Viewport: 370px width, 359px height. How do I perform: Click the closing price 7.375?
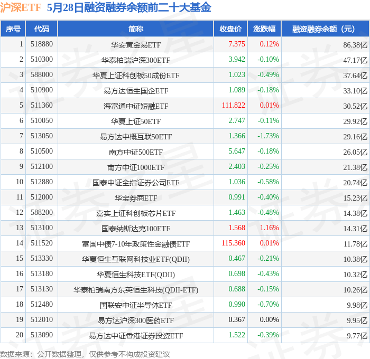coord(237,44)
